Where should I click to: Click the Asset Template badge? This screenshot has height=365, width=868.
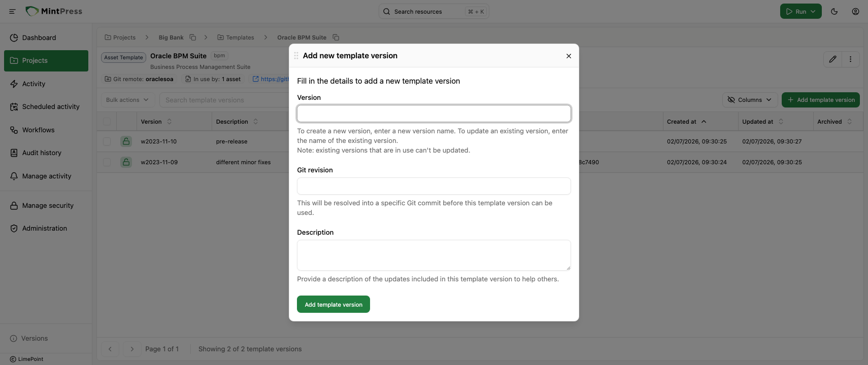pos(123,57)
